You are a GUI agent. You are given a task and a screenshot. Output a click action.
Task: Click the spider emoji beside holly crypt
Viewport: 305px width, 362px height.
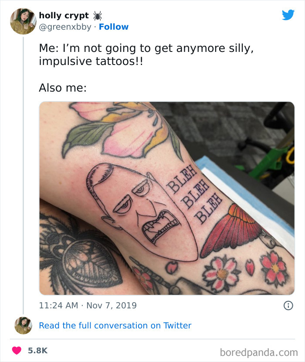click(97, 16)
